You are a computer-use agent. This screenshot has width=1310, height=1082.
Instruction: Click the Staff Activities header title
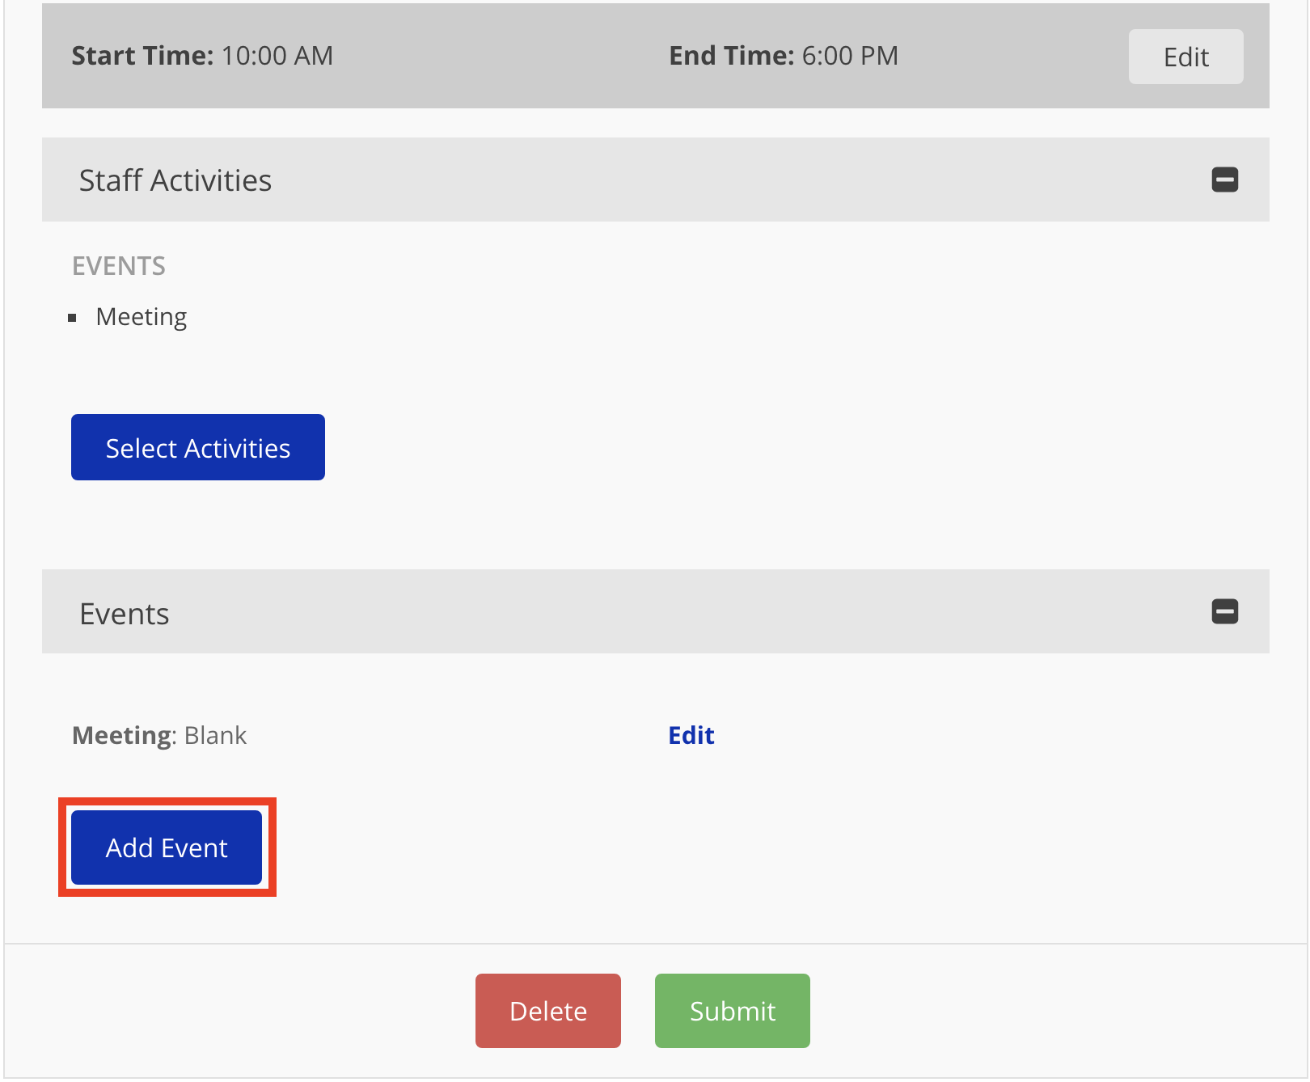click(x=175, y=180)
